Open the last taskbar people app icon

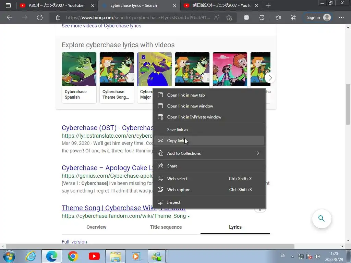[x=157, y=256]
